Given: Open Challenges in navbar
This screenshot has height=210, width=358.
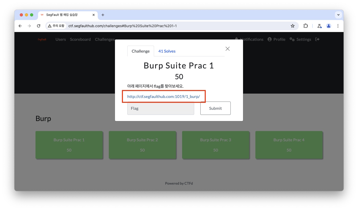Looking at the screenshot, I should (x=105, y=39).
